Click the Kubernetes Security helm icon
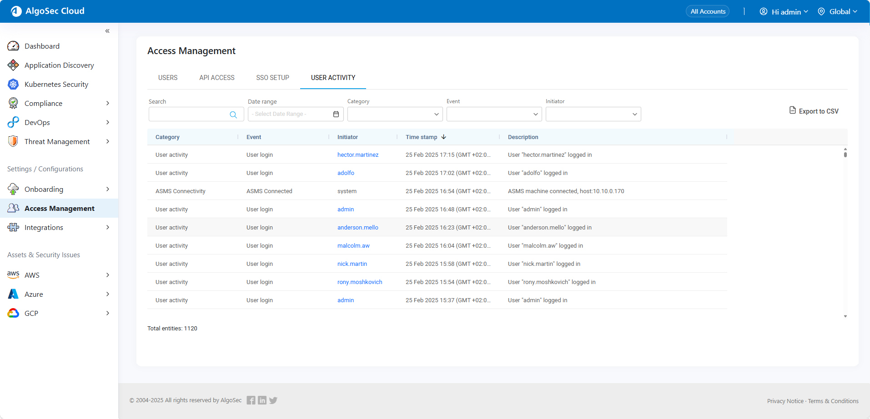The image size is (870, 419). 13,84
